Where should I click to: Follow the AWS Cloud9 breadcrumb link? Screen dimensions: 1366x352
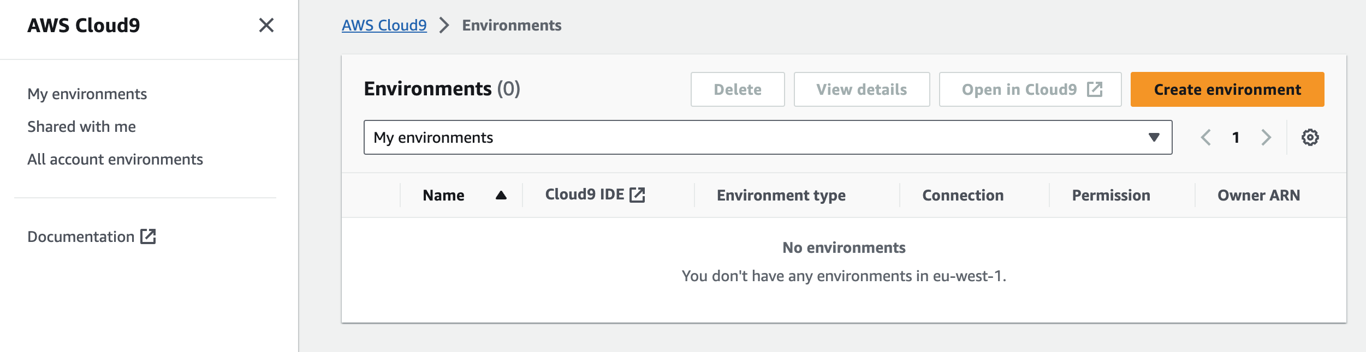384,26
